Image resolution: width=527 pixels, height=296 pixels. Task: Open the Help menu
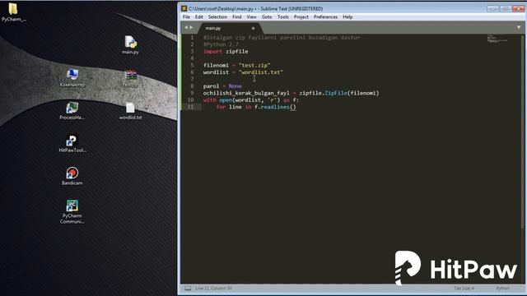point(347,16)
